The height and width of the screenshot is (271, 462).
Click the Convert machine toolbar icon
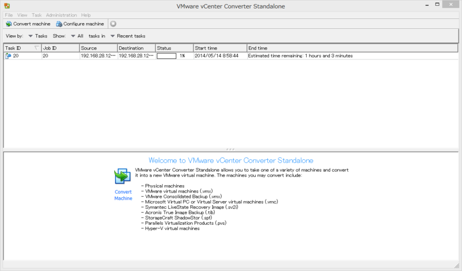pos(9,24)
